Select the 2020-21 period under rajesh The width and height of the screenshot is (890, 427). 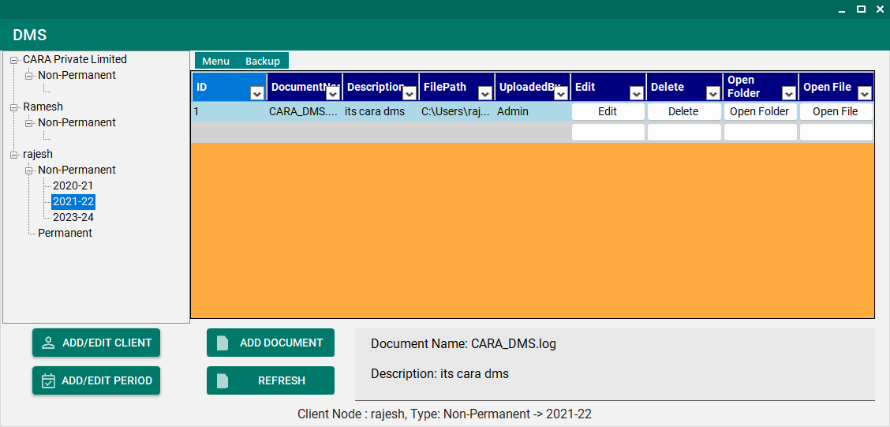[73, 185]
